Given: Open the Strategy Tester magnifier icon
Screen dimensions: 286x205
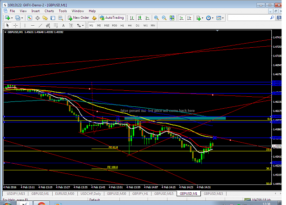Looking at the screenshot, I should point(60,18).
